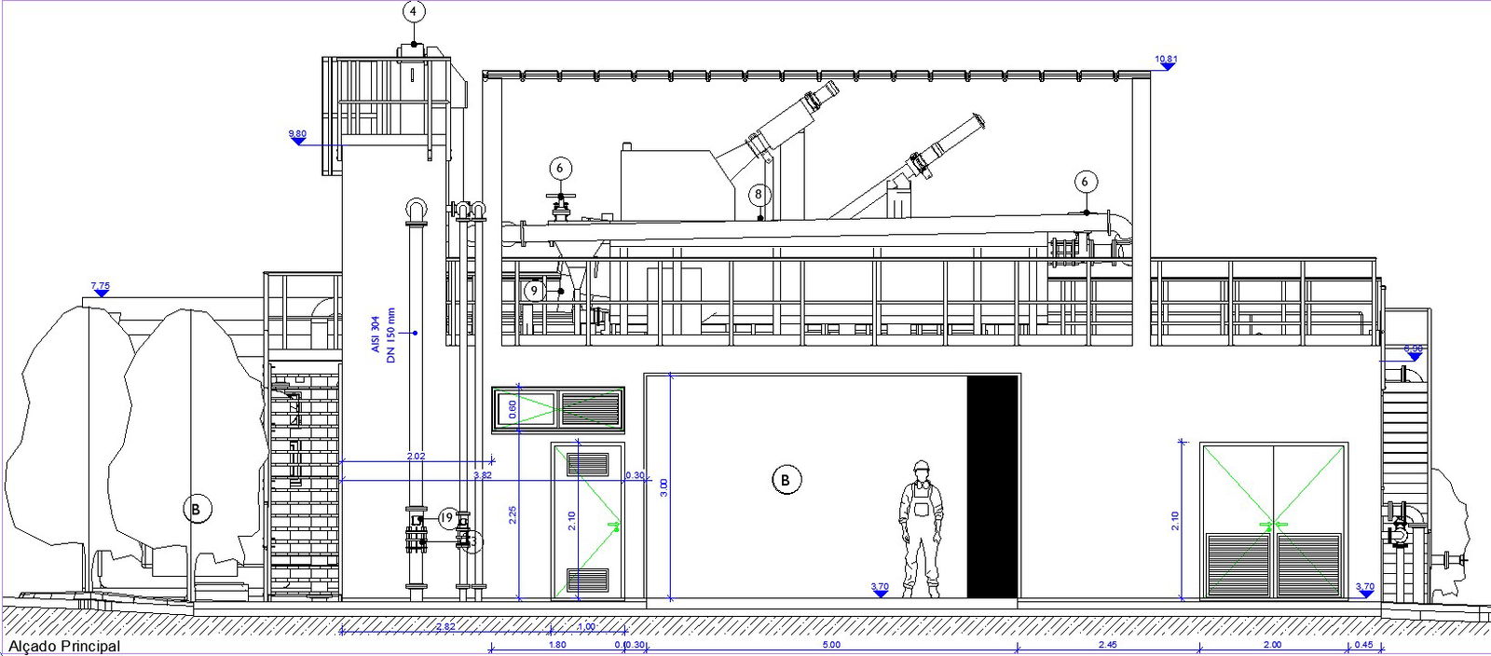Click the 0.45 bottom dimension
Viewport: 1491px width, 656px height.
[x=1363, y=645]
